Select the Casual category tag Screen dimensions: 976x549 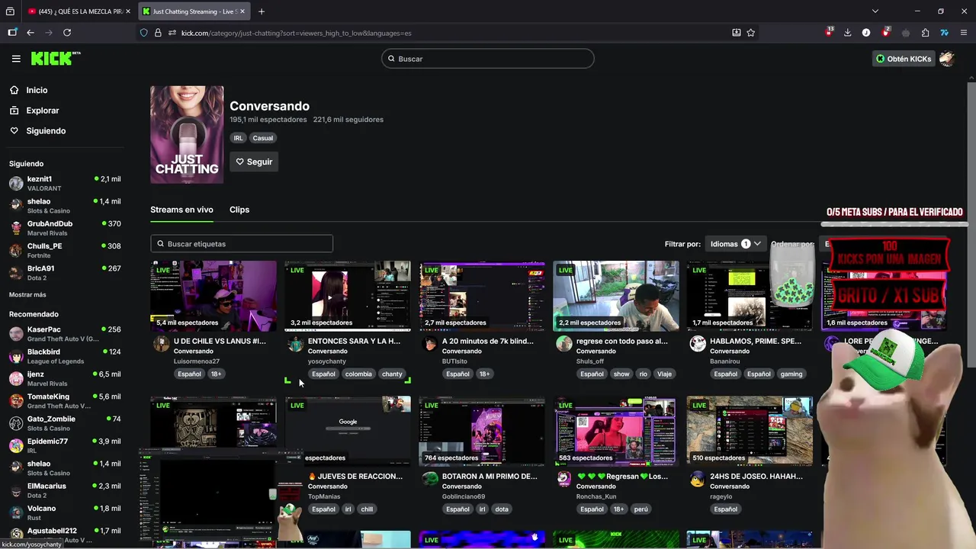263,138
